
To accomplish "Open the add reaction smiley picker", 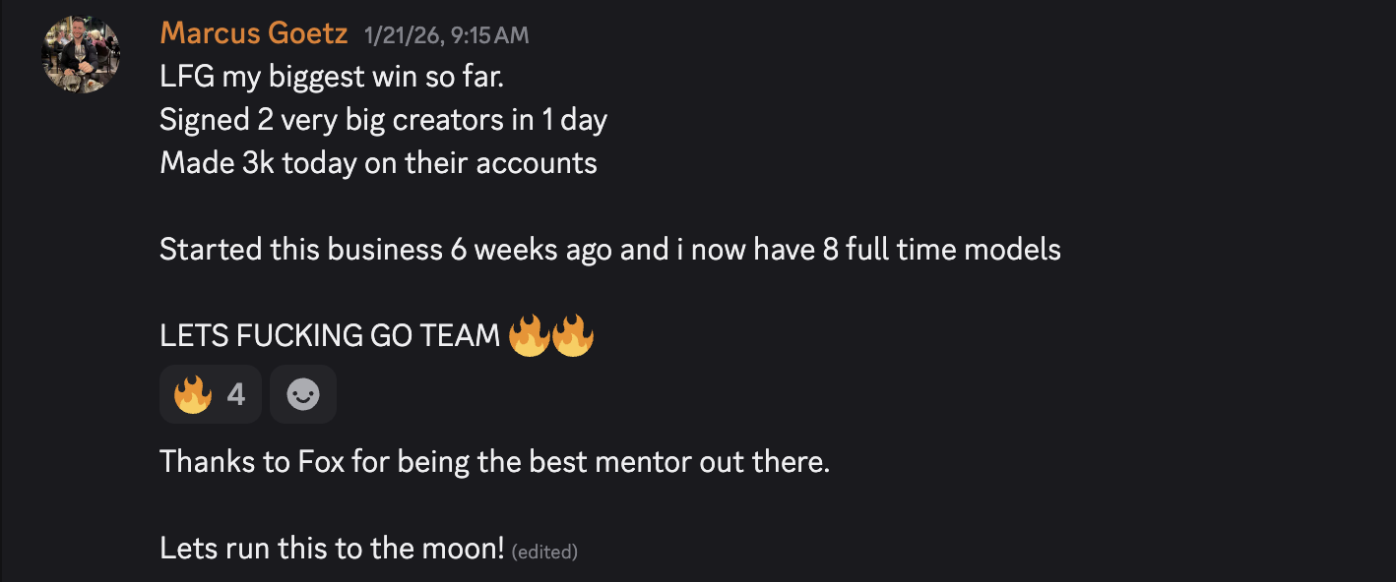I will click(303, 394).
